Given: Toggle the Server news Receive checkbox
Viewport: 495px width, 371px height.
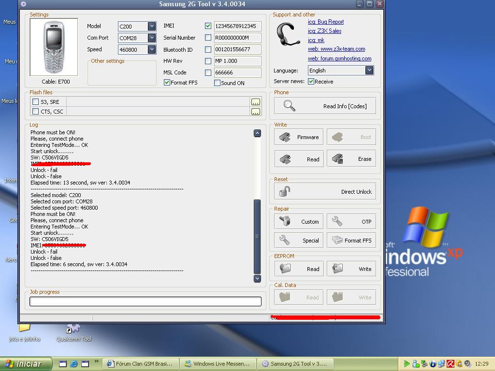Looking at the screenshot, I should [x=311, y=81].
